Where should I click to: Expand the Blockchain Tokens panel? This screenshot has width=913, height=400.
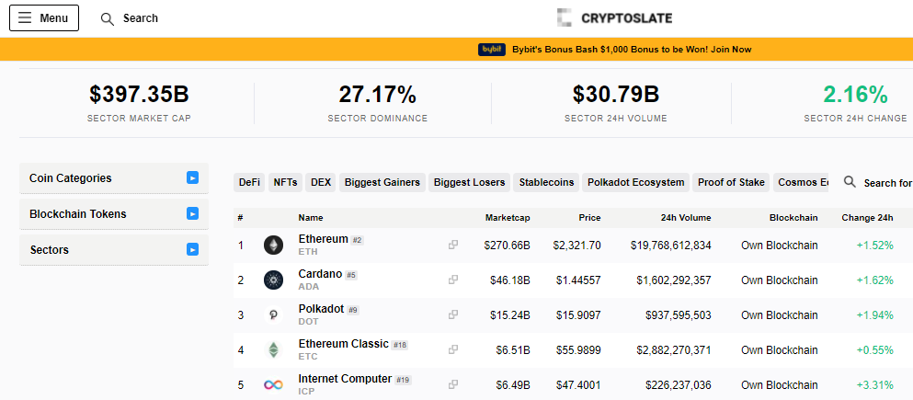113,213
